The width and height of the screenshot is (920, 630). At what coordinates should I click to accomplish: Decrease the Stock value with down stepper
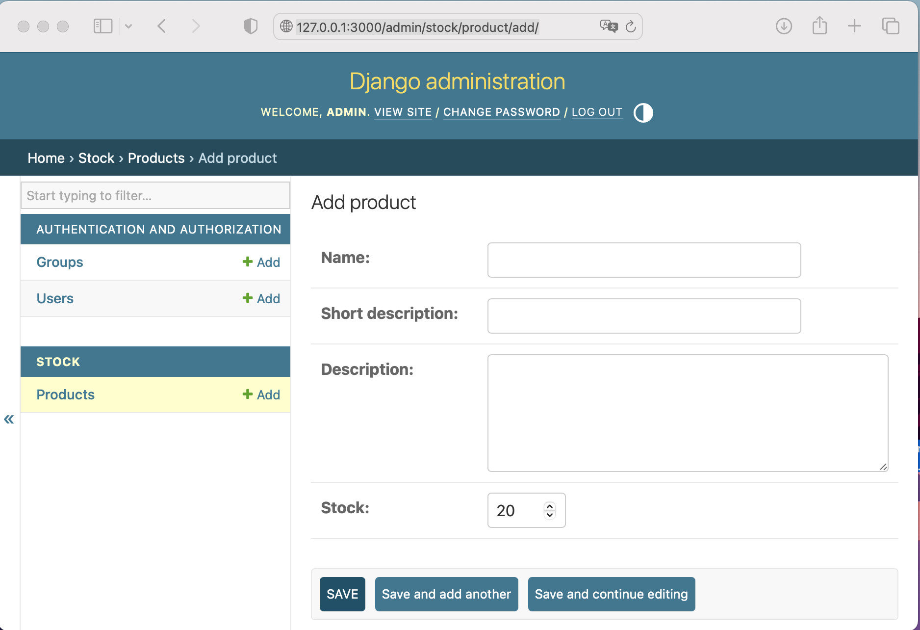point(550,515)
